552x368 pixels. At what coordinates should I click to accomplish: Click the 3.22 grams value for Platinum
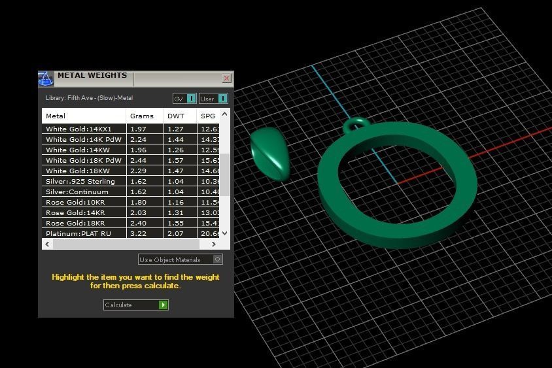[139, 233]
